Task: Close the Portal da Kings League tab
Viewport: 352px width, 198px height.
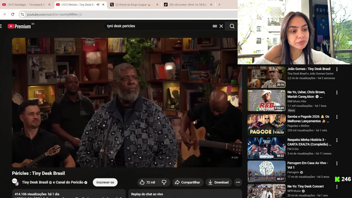Action: (x=157, y=5)
